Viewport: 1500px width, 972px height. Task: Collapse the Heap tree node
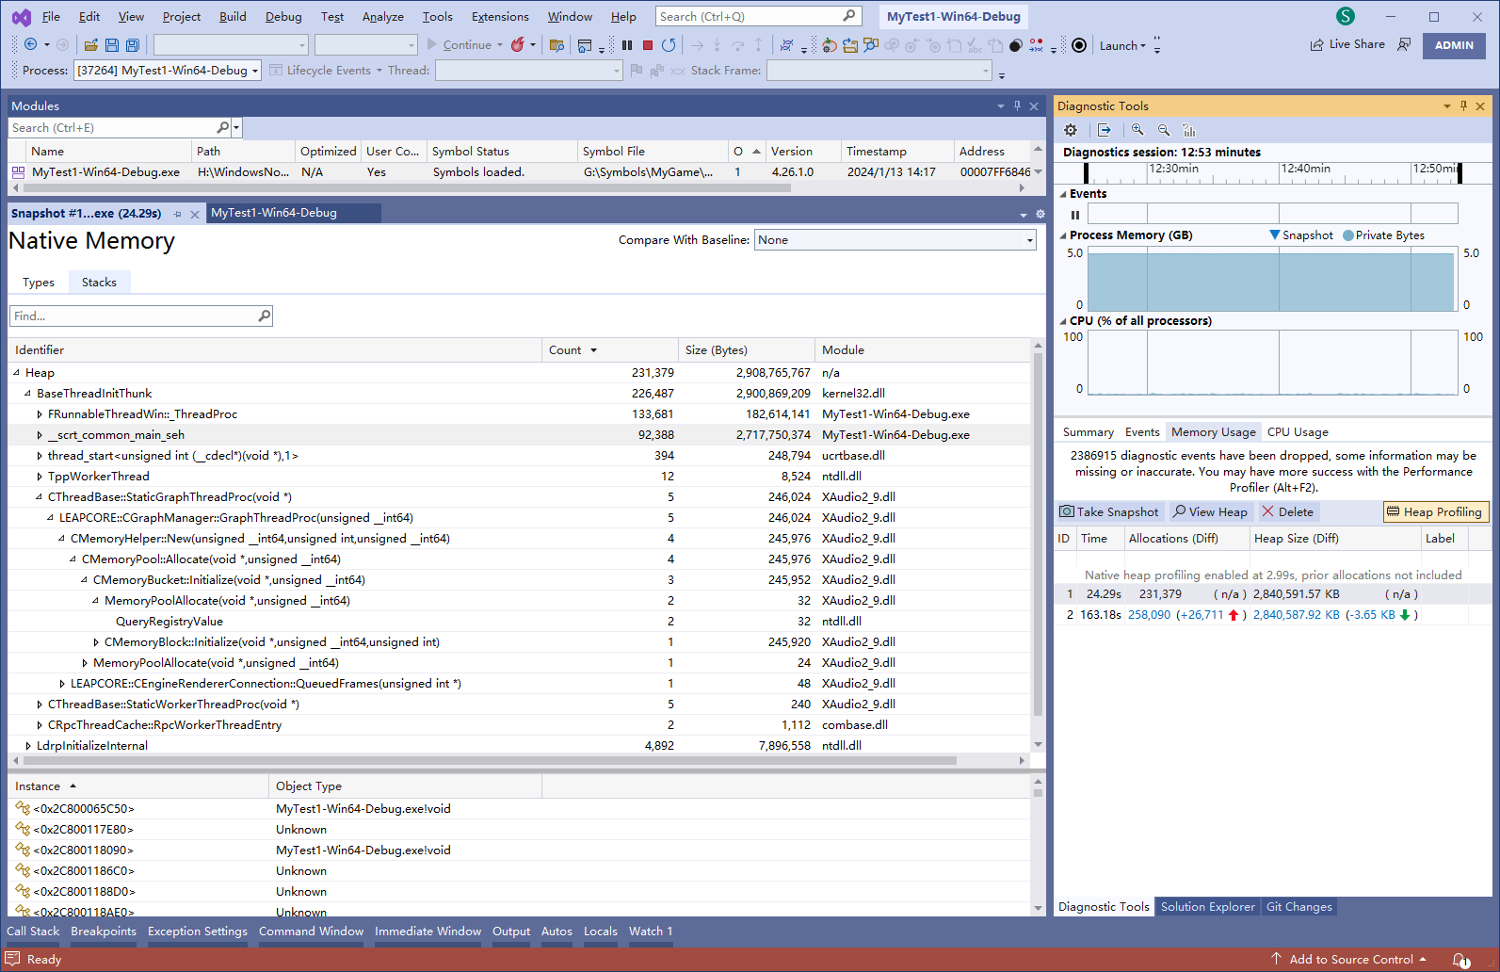click(x=16, y=372)
